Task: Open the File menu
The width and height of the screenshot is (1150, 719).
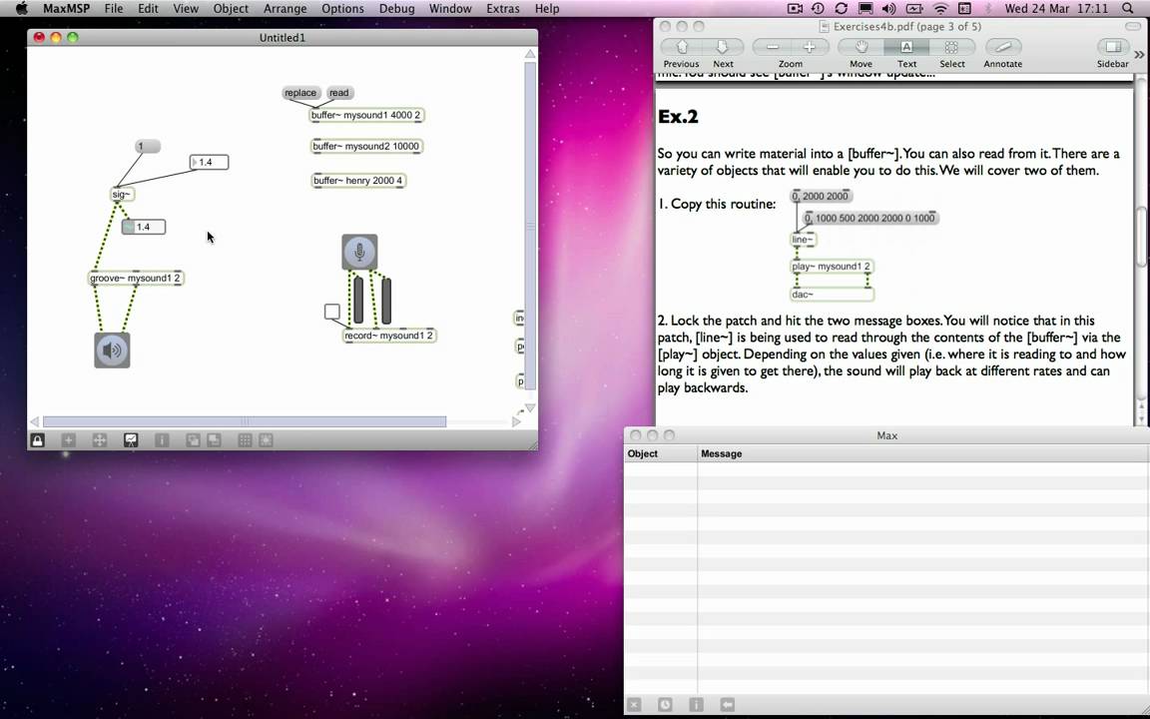Action: pos(114,9)
